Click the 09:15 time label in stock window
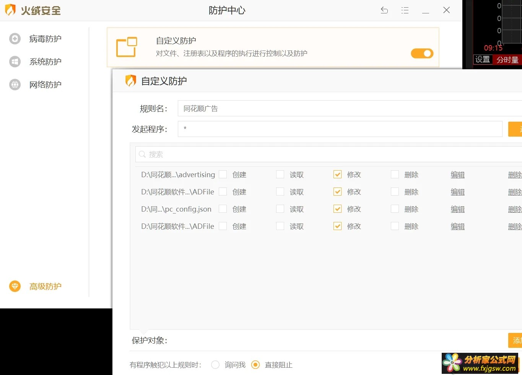Viewport: 522px width, 375px height. click(x=493, y=48)
